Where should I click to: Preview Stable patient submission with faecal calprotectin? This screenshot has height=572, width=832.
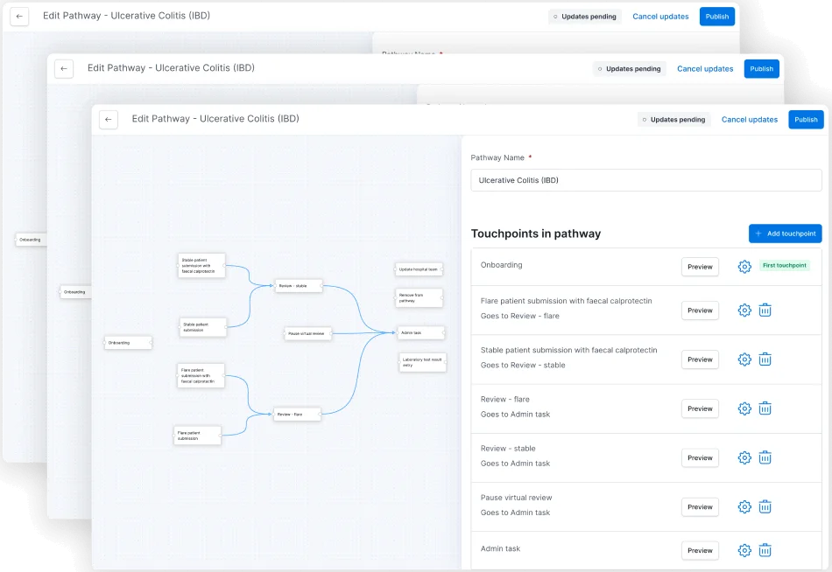[700, 359]
